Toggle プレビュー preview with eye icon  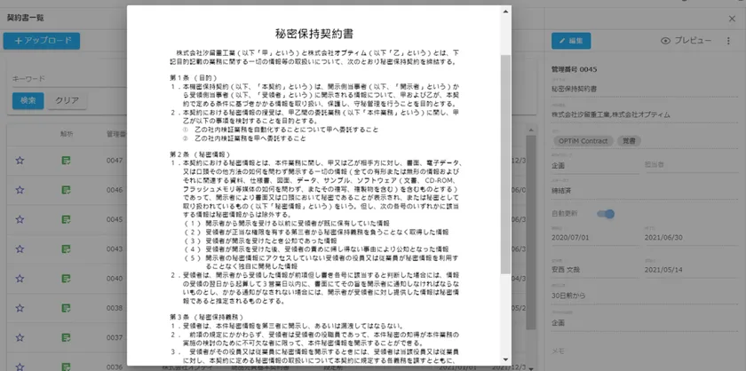(686, 41)
